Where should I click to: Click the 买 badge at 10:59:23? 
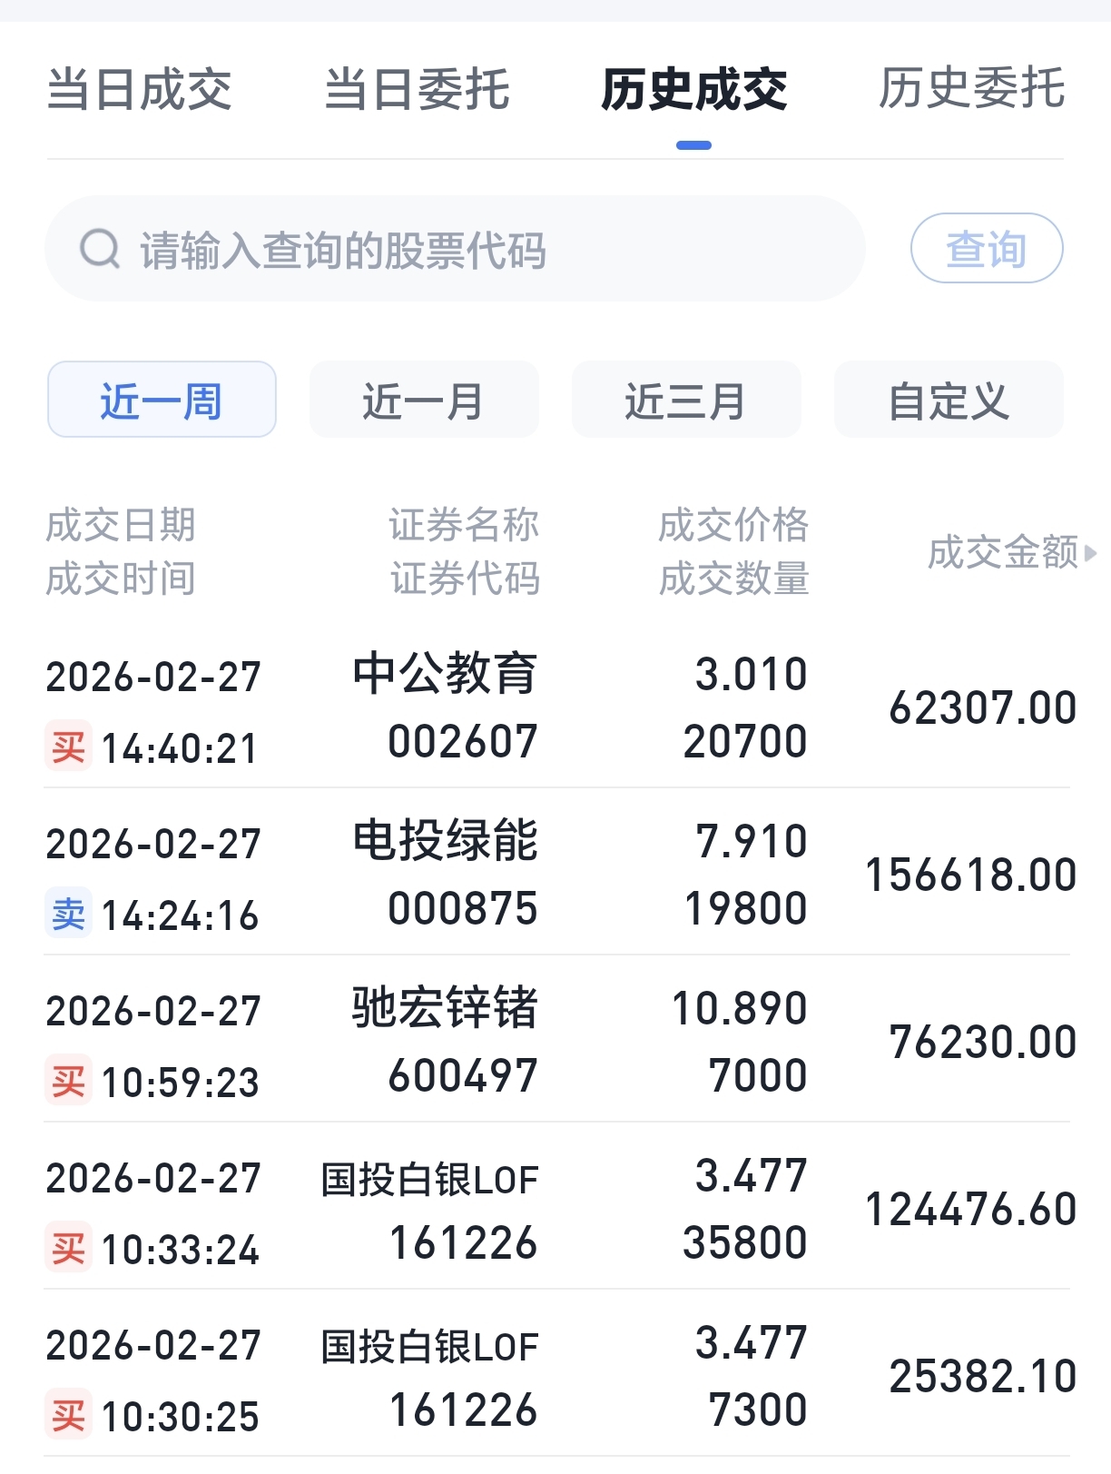tap(68, 1081)
